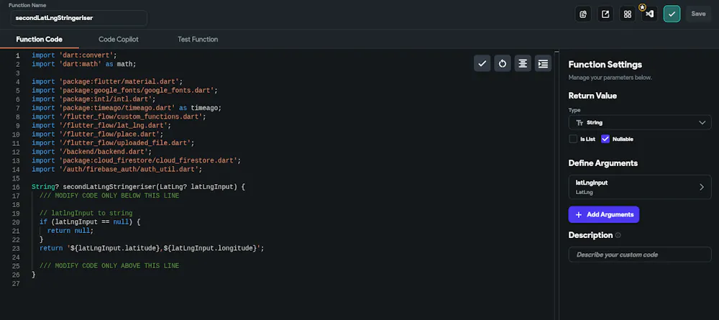This screenshot has height=320, width=719.
Task: Click the 'if (latLngInput == null)' line
Action: [90, 222]
